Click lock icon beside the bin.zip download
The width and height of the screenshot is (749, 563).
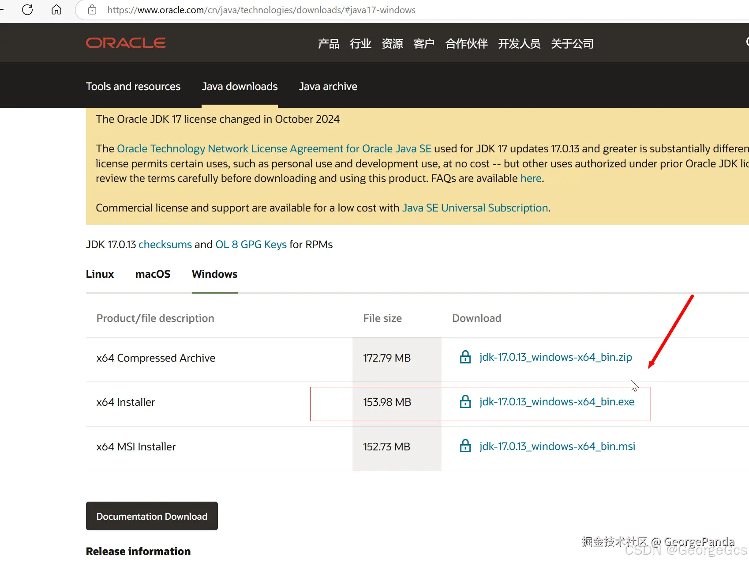pos(465,357)
